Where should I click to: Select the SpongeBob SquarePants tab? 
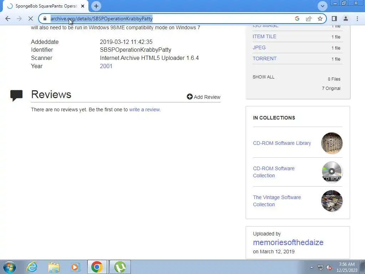tap(45, 6)
